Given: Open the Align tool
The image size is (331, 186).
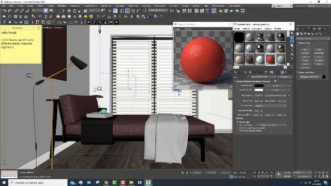Looking at the screenshot, I should [178, 10].
